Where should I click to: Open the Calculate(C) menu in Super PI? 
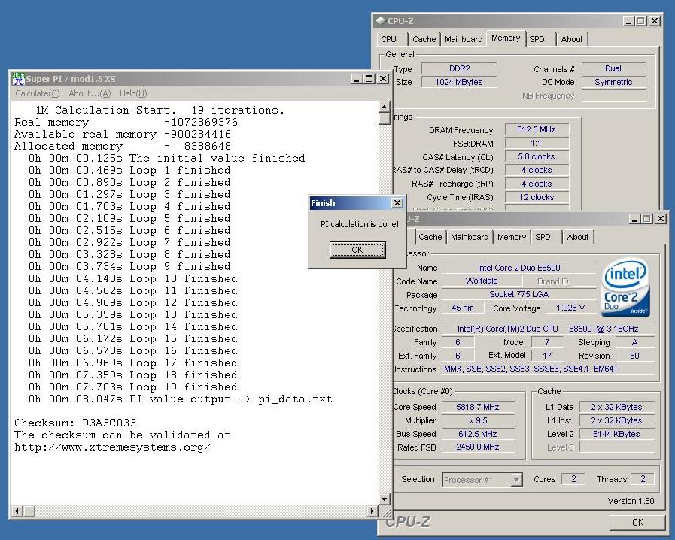click(38, 93)
